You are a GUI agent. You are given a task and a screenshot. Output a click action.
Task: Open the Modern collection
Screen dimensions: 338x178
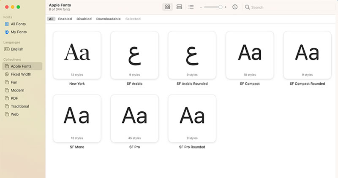[x=22, y=90]
